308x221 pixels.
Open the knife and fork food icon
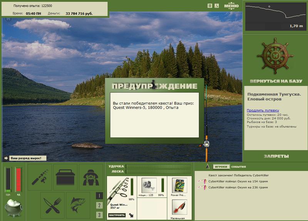coord(52,205)
